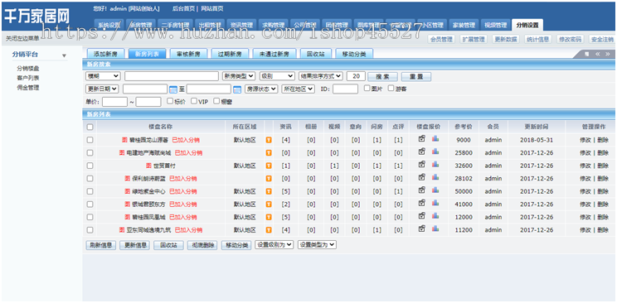Open the 新房类型 dropdown
This screenshot has width=617, height=303.
pyautogui.click(x=239, y=76)
